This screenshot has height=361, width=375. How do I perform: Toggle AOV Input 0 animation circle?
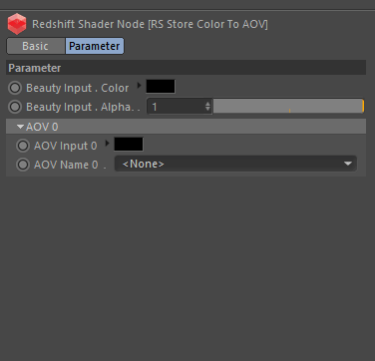pos(23,146)
